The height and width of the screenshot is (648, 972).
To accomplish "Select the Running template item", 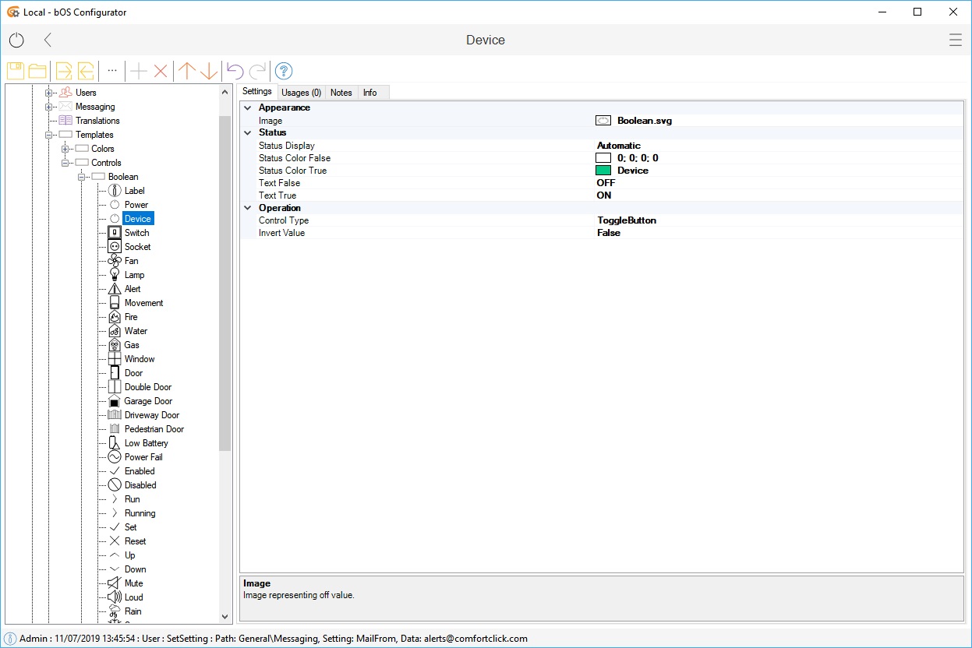I will point(140,513).
